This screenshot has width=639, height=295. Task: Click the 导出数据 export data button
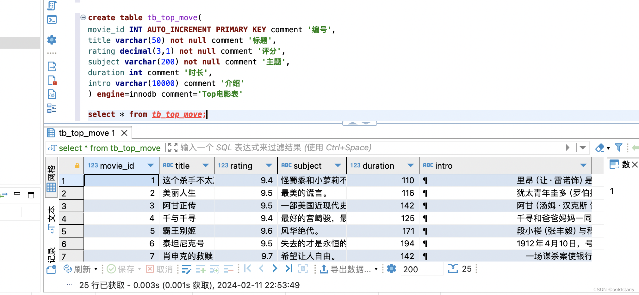coord(345,269)
